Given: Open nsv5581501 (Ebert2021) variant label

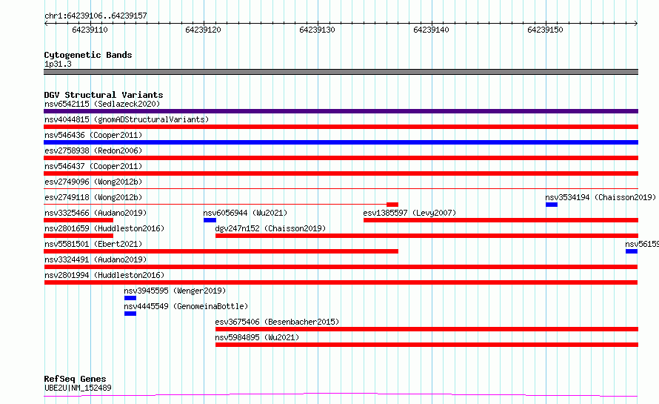Looking at the screenshot, I should [x=93, y=244].
